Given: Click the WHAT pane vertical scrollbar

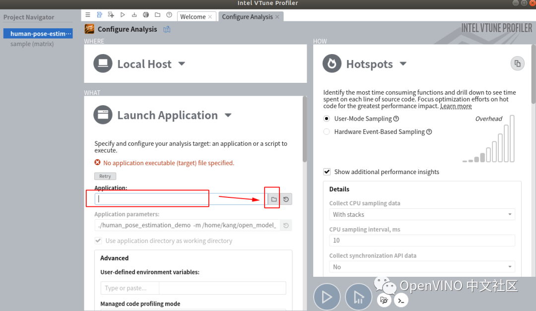Looking at the screenshot, I should click(x=305, y=129).
